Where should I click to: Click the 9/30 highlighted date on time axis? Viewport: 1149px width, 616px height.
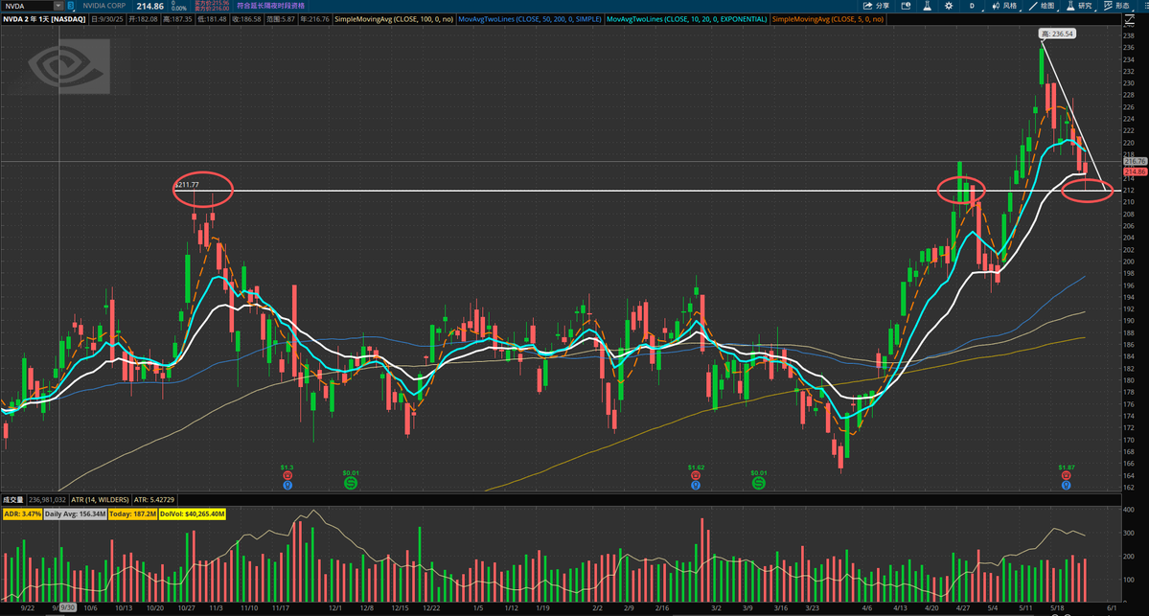pyautogui.click(x=67, y=608)
